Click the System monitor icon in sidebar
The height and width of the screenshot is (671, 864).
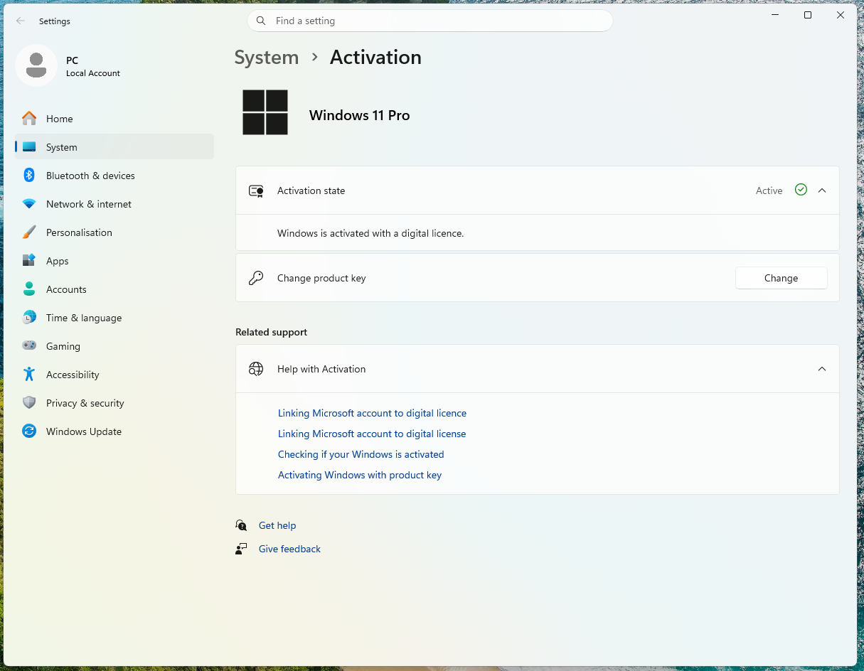[29, 147]
